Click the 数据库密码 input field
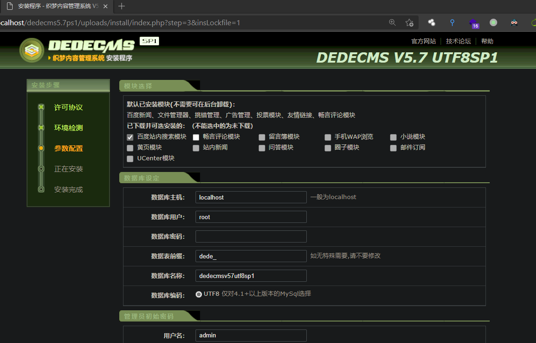 (x=251, y=236)
